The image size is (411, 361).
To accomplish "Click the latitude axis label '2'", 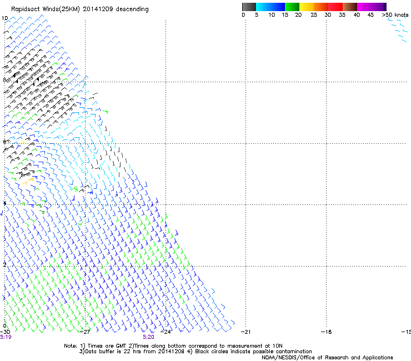I will 4,264.
